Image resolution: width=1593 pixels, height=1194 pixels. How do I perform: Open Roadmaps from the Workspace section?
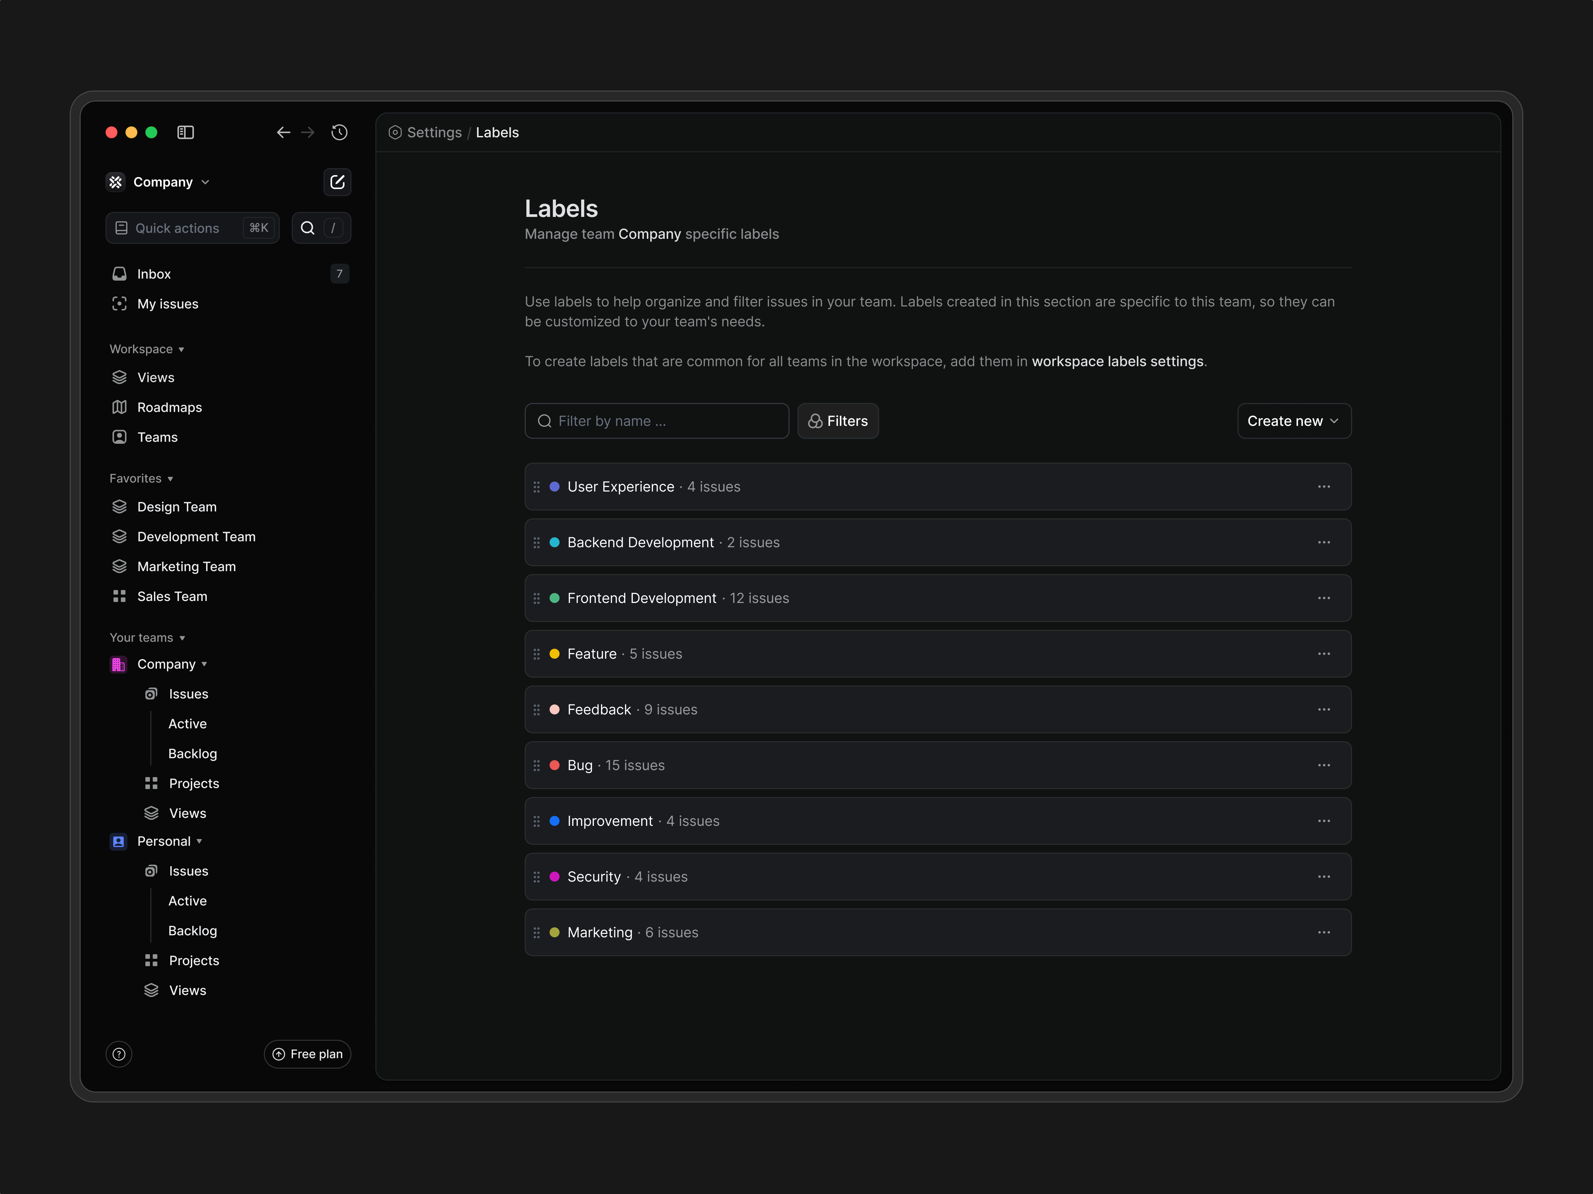[169, 407]
